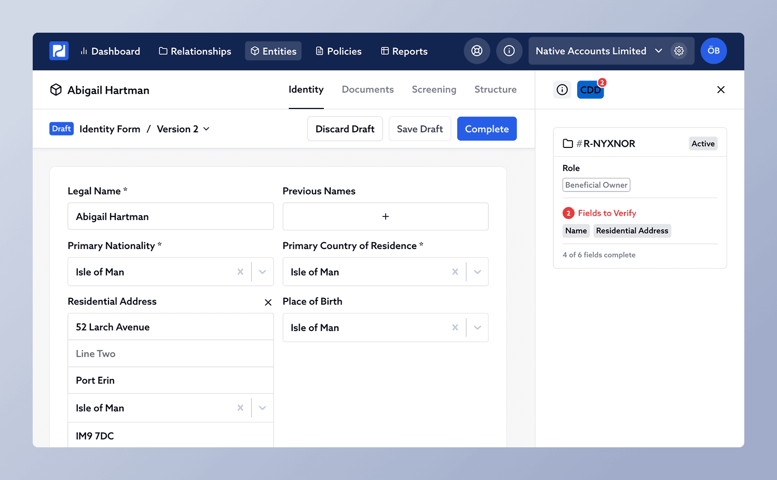This screenshot has height=480, width=777.
Task: Edit the Legal Name field
Action: pos(171,216)
